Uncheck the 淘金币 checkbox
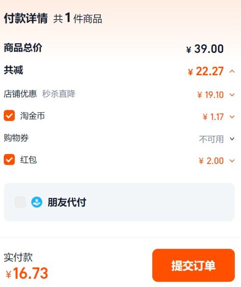 [9, 116]
